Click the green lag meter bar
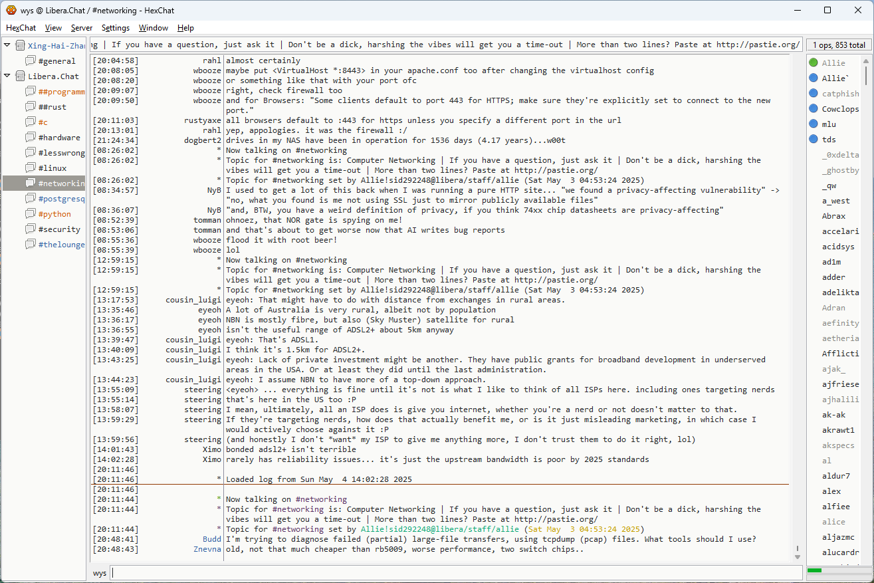The height and width of the screenshot is (583, 874). (814, 570)
